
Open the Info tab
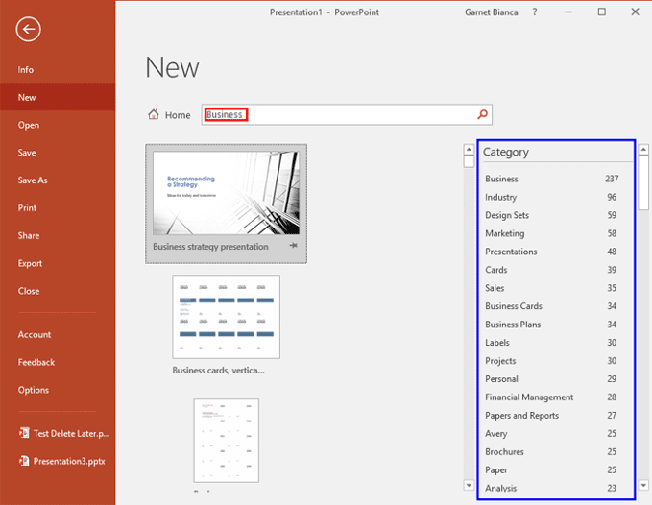pyautogui.click(x=26, y=70)
